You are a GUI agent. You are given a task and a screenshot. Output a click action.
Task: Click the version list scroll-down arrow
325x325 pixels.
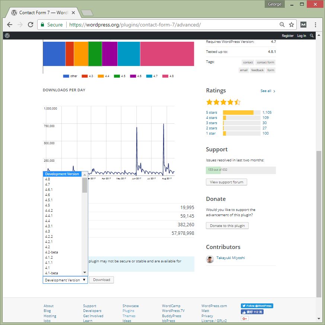pyautogui.click(x=85, y=272)
